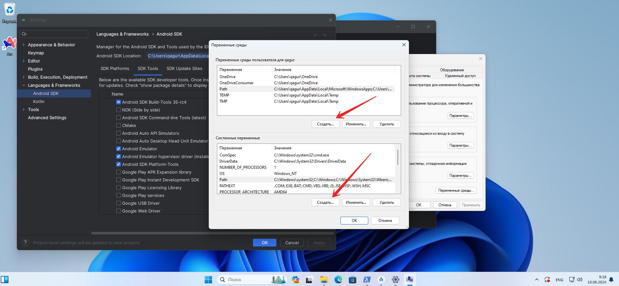This screenshot has width=619, height=286.
Task: Open System Properties app in taskbar
Action: pyautogui.click(x=410, y=280)
